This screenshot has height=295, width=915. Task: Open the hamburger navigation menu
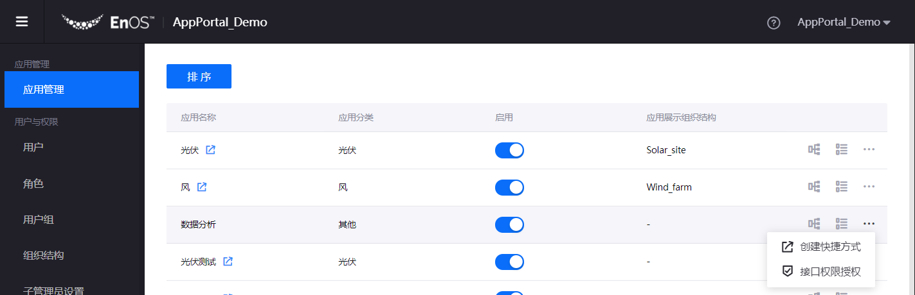pos(22,22)
